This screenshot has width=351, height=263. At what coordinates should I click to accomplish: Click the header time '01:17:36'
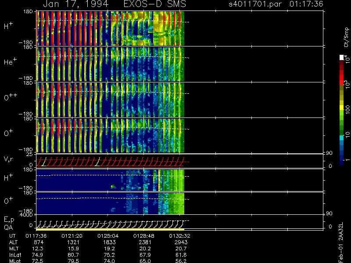(306, 4)
